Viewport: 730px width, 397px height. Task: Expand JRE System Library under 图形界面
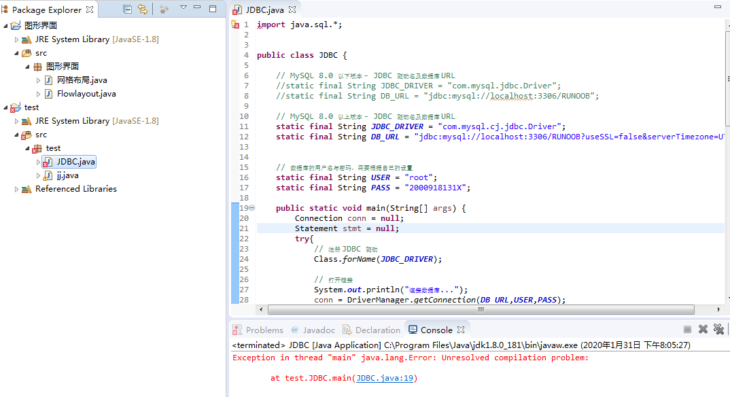pos(16,39)
